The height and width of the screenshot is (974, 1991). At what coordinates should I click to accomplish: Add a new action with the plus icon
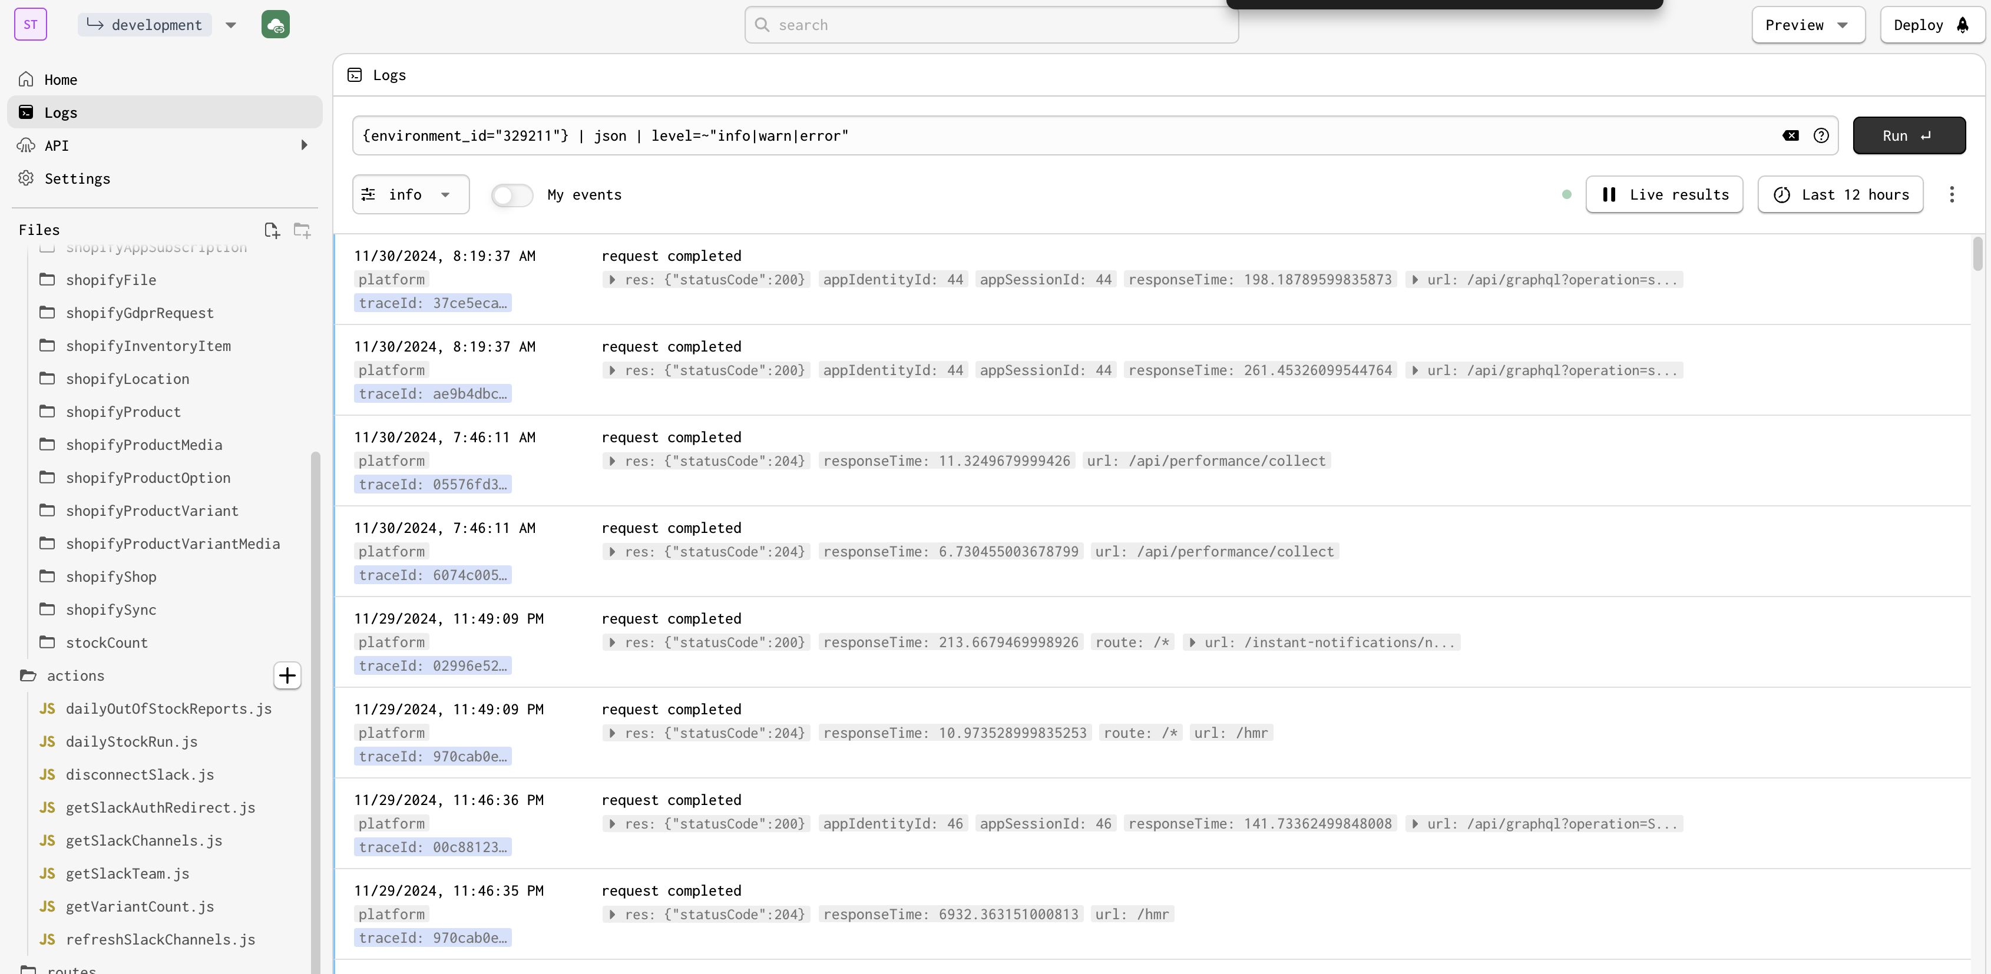click(287, 676)
